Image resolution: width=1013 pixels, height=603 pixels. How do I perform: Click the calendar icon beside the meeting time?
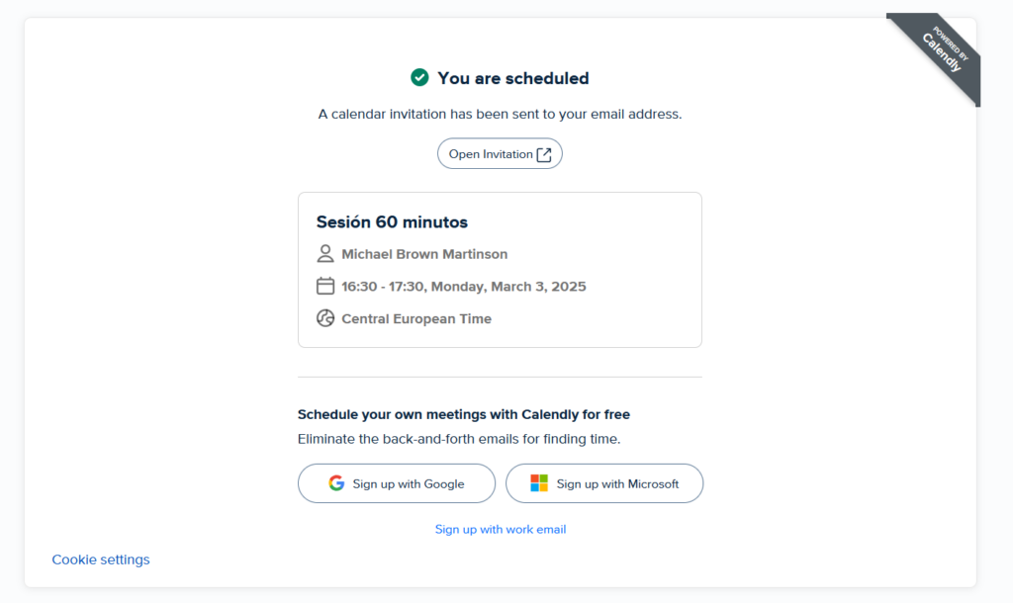325,287
